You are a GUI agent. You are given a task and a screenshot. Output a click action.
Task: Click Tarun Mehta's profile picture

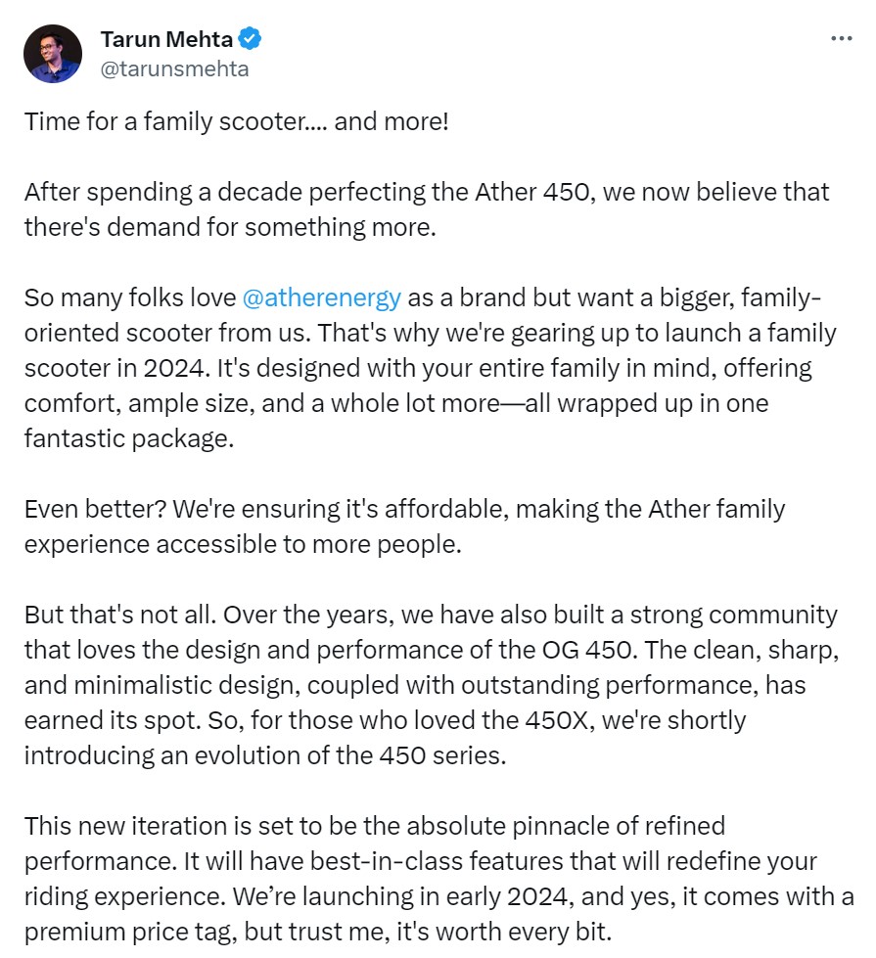coord(53,54)
